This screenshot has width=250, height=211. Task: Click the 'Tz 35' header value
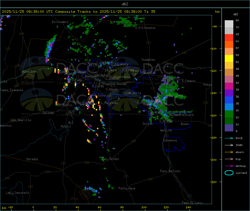click(x=149, y=12)
